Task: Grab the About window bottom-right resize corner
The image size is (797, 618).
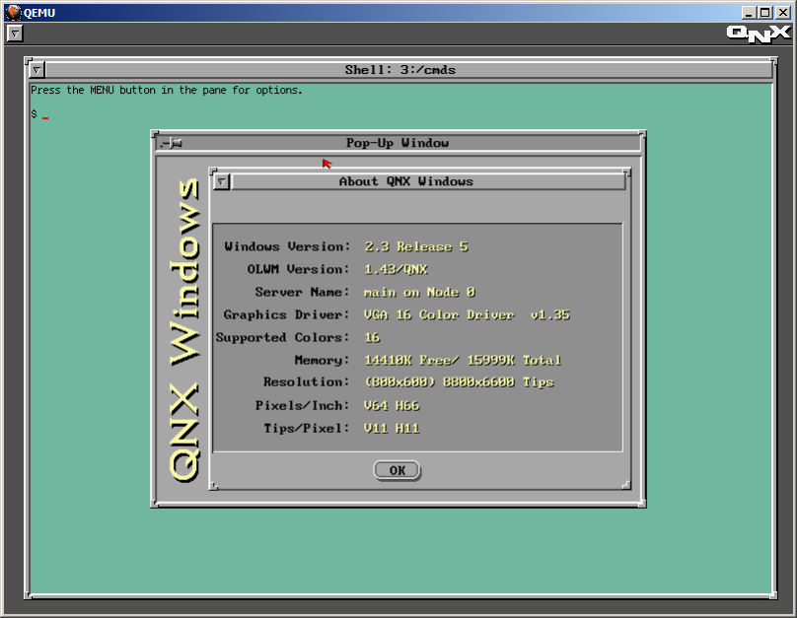Action: 625,484
